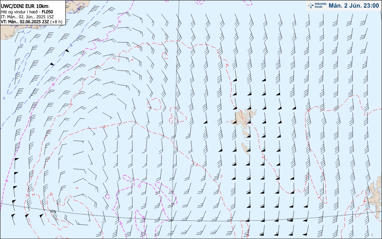Click the 'Hiti og vindur í hæð - FL050' line
This screenshot has height=239, width=382.
(27, 12)
